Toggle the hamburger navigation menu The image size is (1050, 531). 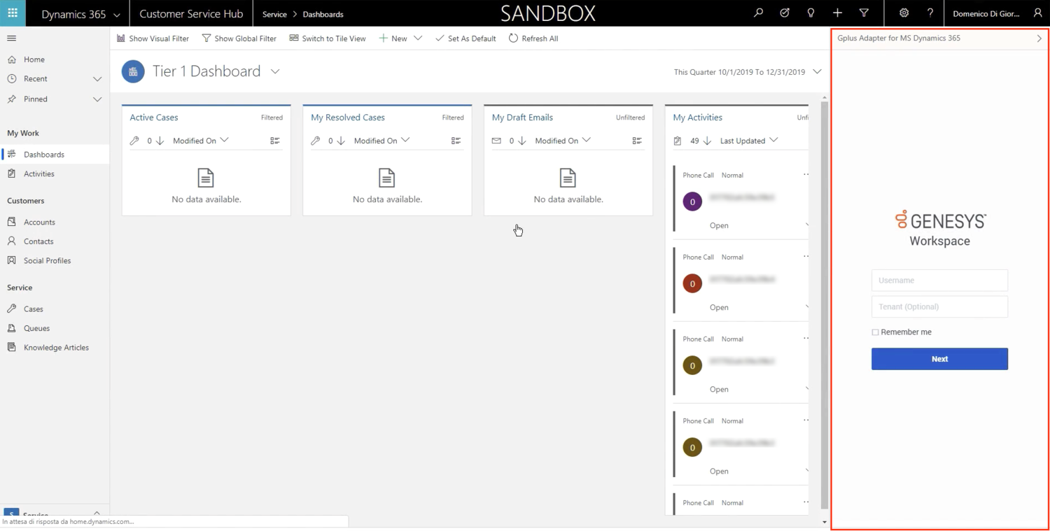tap(11, 38)
